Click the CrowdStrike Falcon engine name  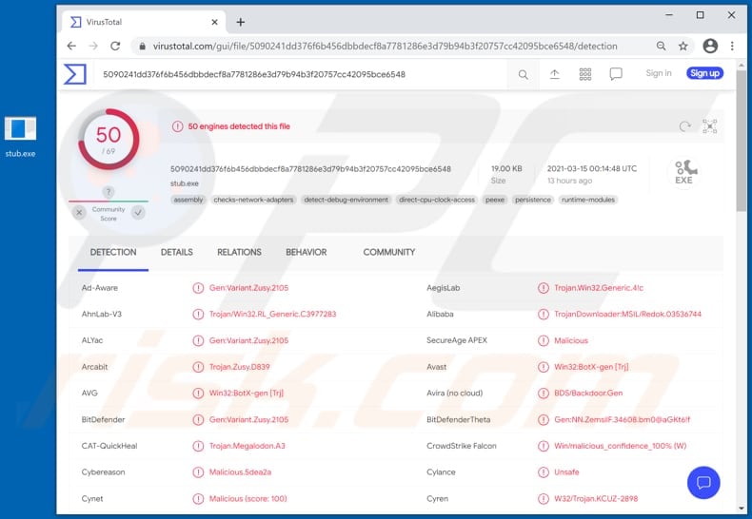click(x=462, y=446)
